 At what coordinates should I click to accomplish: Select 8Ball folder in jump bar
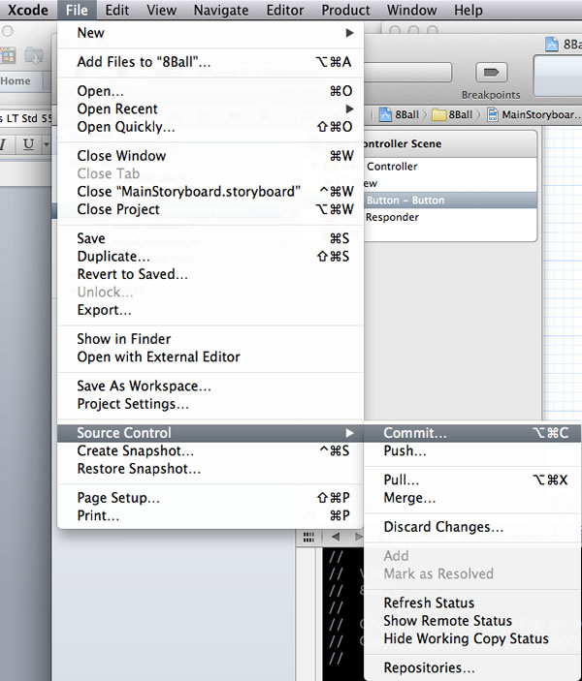coord(452,114)
